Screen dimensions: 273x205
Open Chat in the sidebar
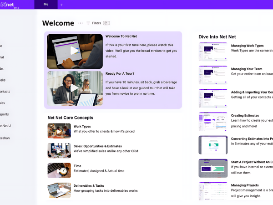[x=2, y=57]
